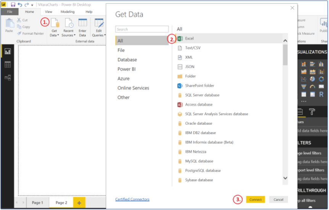Click the Undo arrow in title bar
This screenshot has height=210, width=329.
20,5
